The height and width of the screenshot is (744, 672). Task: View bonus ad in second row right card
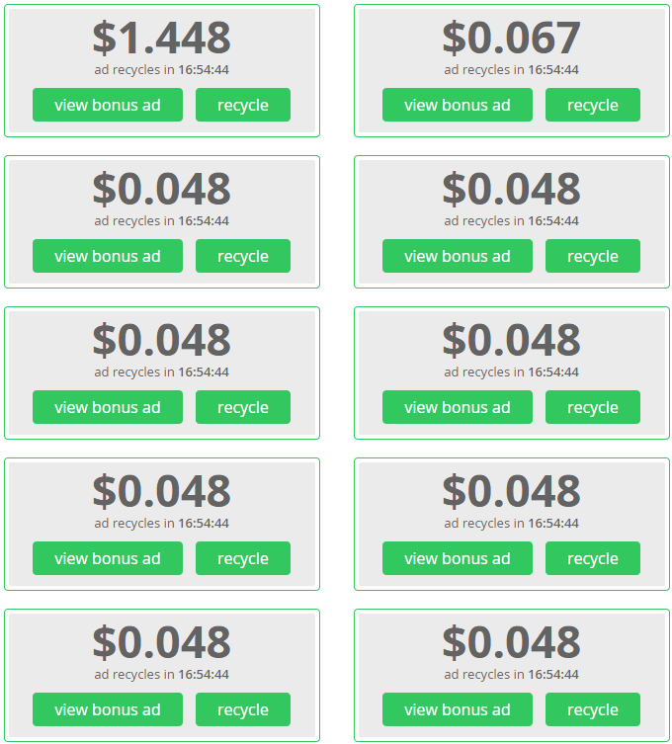[x=457, y=256]
